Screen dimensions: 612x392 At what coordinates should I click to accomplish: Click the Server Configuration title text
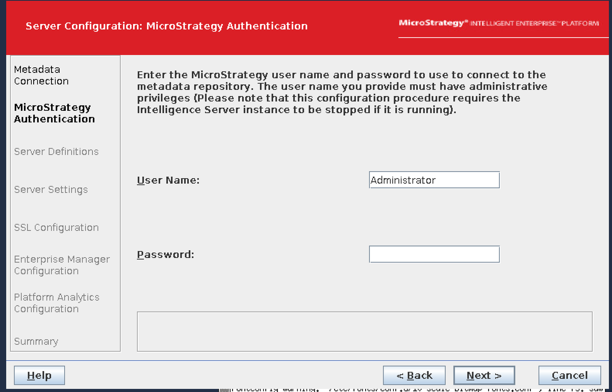point(166,26)
